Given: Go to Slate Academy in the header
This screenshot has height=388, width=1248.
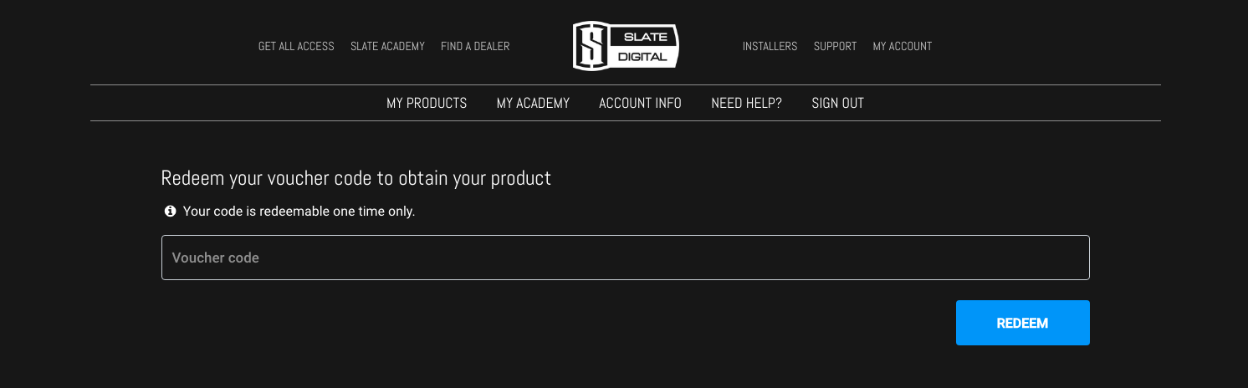Looking at the screenshot, I should pyautogui.click(x=387, y=47).
